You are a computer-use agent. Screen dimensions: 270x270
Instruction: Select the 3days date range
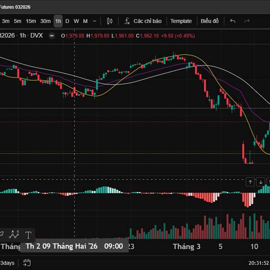click(x=7, y=263)
